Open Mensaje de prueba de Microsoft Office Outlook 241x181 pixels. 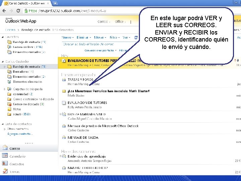click(x=149, y=128)
